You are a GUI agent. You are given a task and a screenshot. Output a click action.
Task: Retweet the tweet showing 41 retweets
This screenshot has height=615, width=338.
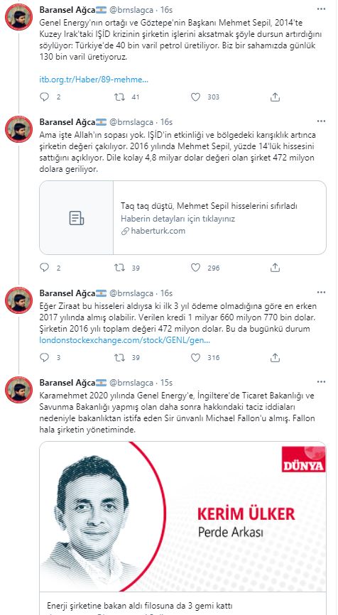click(119, 97)
